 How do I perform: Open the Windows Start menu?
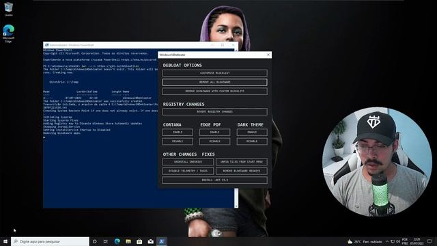click(x=5, y=241)
